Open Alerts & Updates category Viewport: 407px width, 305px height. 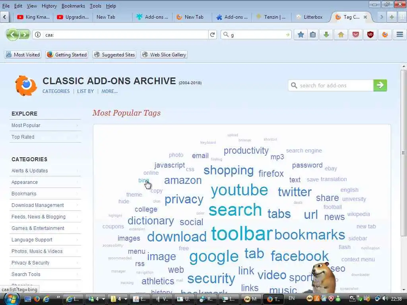click(x=45, y=171)
